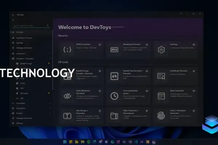This screenshot has height=145, width=218.
Task: Open Manage extensions above the Converters group
Action: [31, 48]
